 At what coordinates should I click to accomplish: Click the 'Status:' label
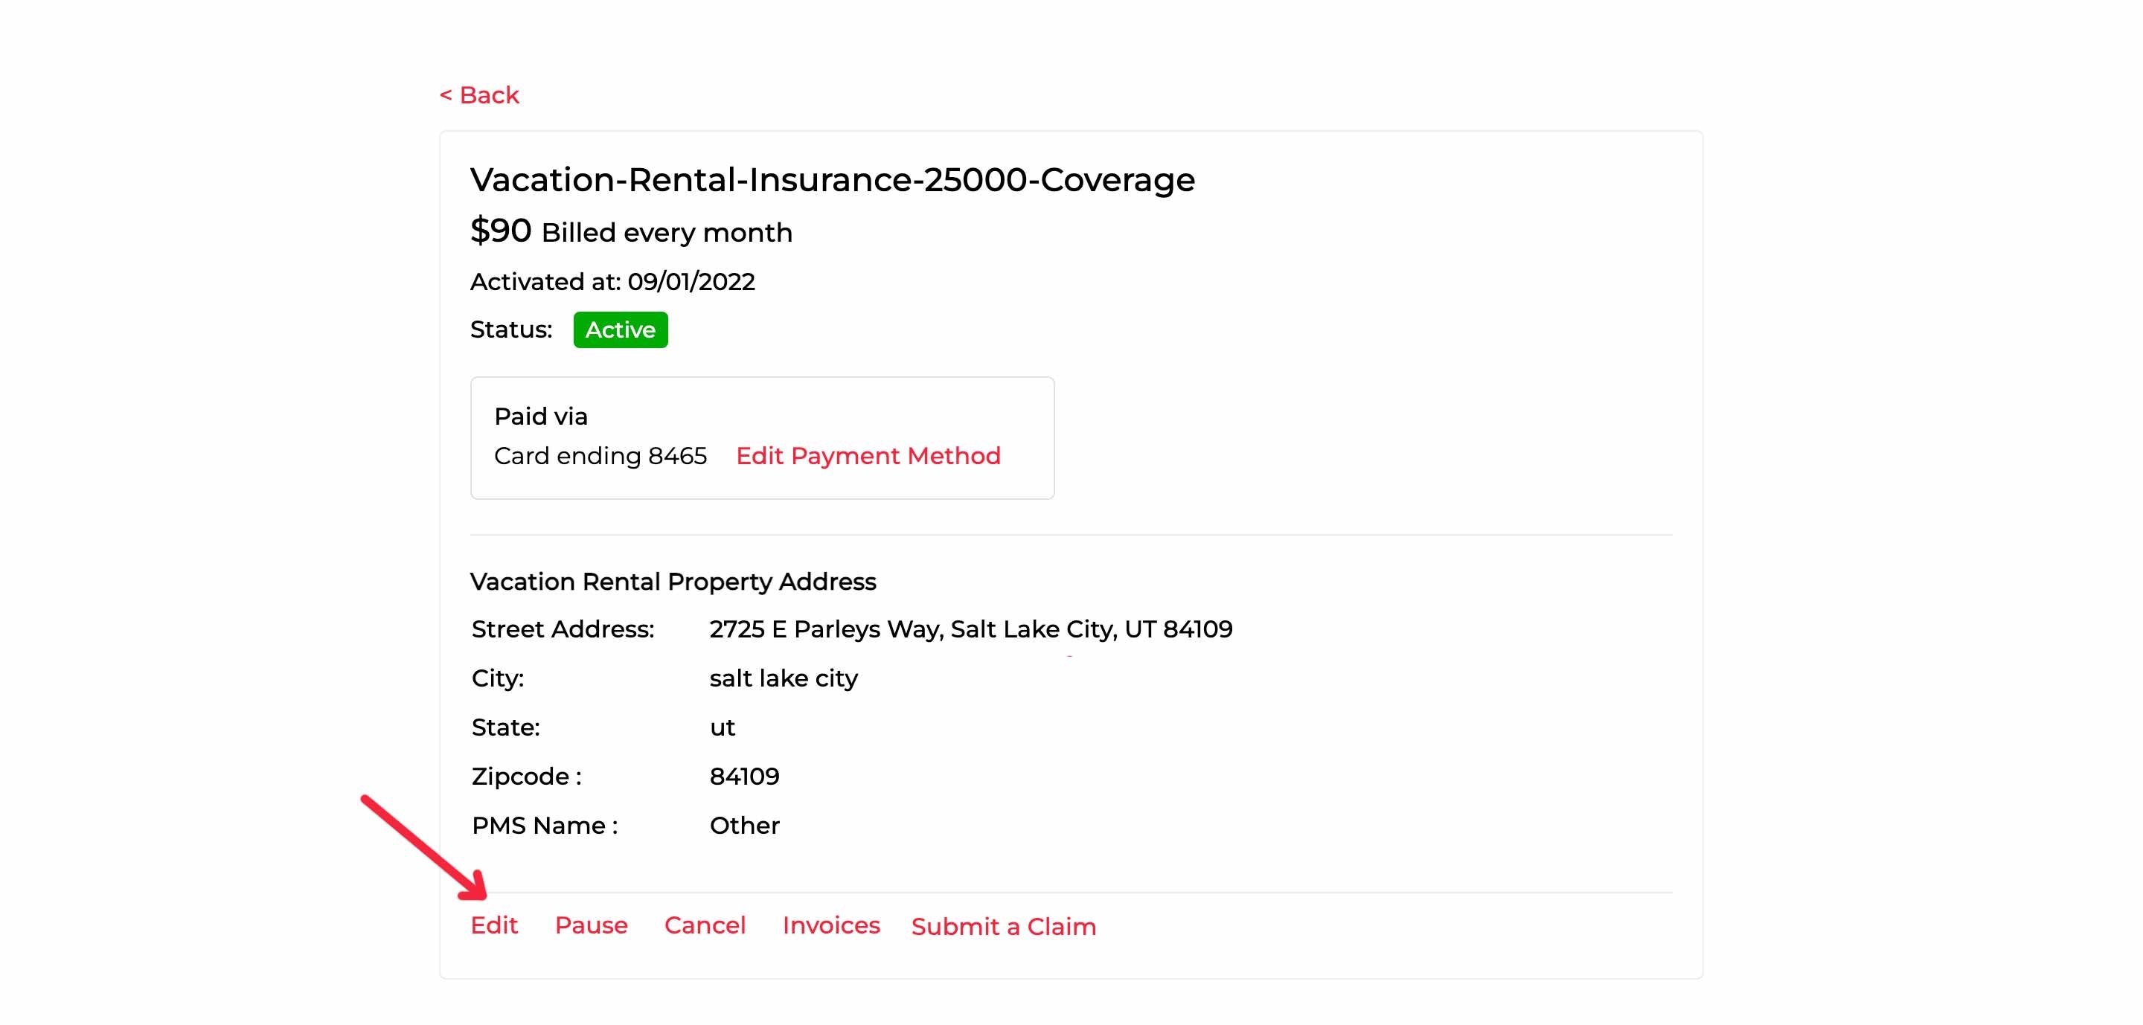[510, 330]
